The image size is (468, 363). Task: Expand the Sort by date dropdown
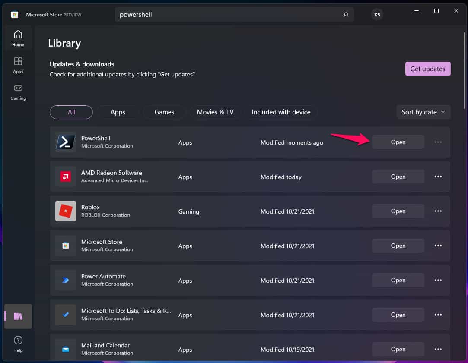click(x=423, y=112)
